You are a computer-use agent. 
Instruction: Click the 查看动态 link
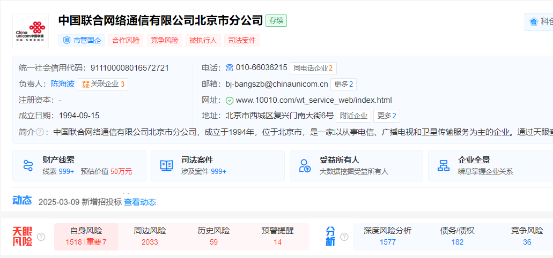pyautogui.click(x=140, y=202)
